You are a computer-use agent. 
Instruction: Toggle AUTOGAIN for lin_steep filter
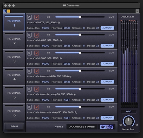point(107,100)
